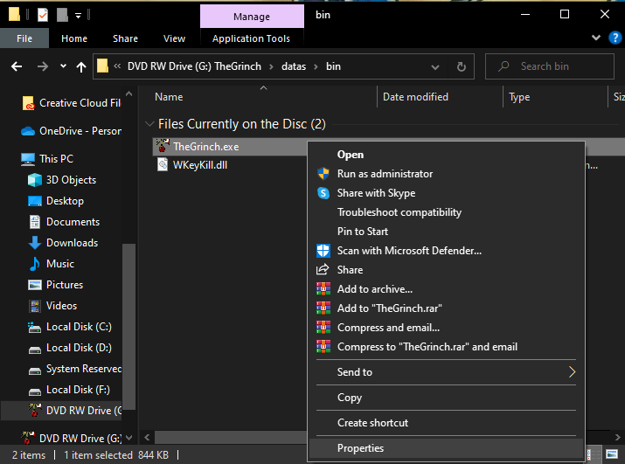Click the Run as administrator shield icon
625x464 pixels.
coord(323,174)
